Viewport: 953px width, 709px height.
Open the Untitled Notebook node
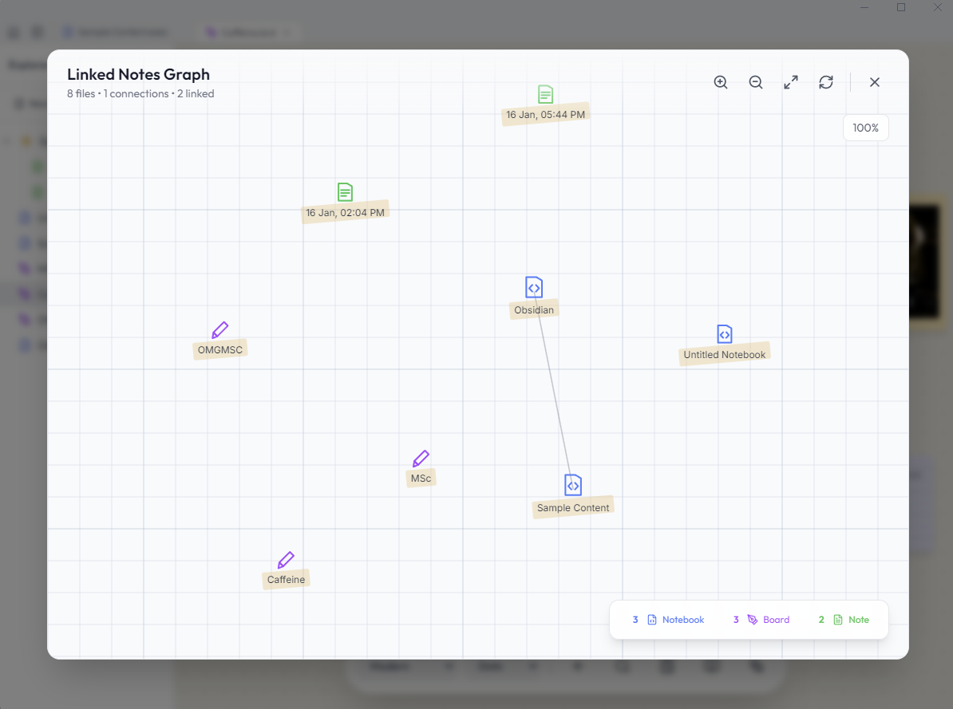point(725,333)
